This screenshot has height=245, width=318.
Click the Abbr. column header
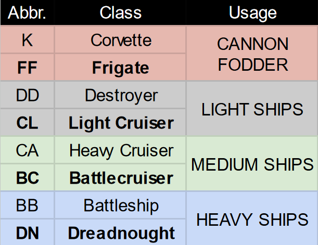pyautogui.click(x=27, y=12)
